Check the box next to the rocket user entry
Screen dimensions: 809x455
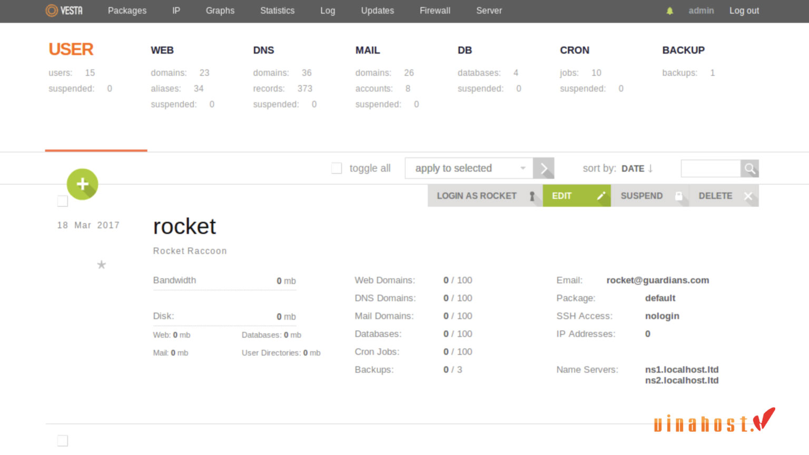point(62,201)
